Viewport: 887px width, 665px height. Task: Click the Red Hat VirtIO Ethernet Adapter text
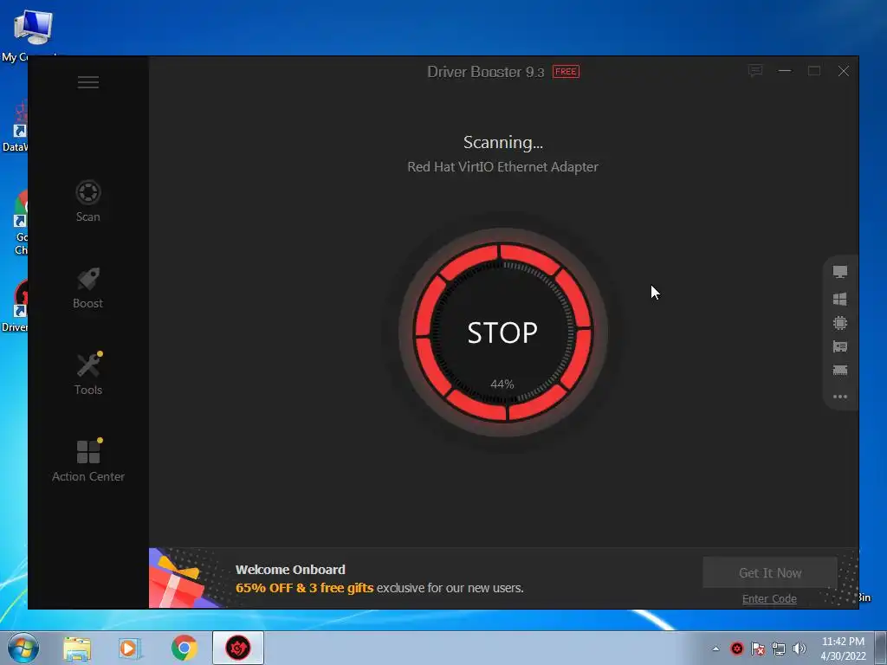coord(503,167)
